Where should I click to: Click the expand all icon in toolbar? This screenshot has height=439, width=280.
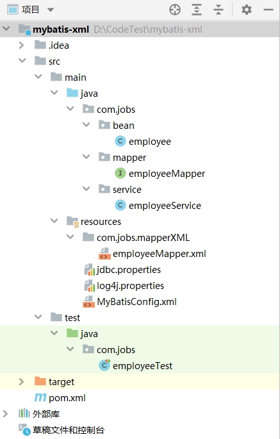(197, 10)
